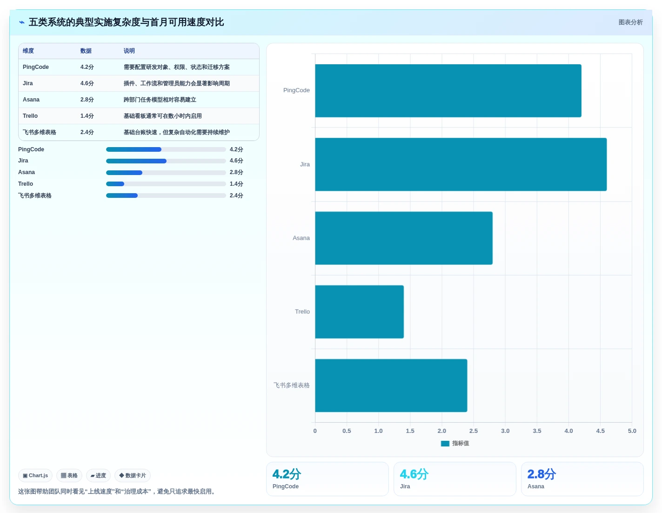The width and height of the screenshot is (662, 513).
Task: Click the Jira y-axis label
Action: (x=305, y=164)
